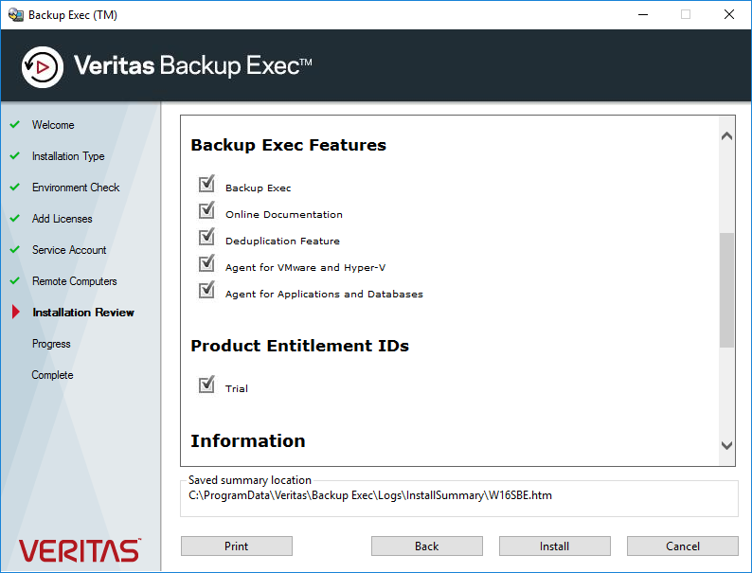Screen dimensions: 752x573
Task: Select the Progress step
Action: [51, 344]
